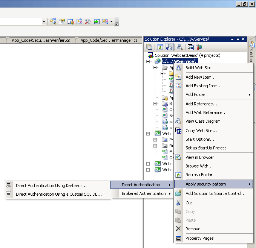Collapse the App_Code folder node
256x248 pixels.
coord(155,67)
